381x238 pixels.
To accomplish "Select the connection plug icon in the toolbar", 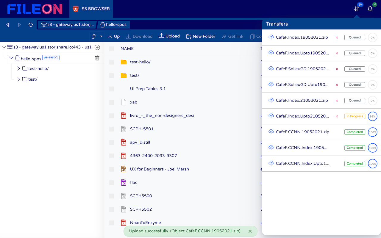I will [94, 36].
